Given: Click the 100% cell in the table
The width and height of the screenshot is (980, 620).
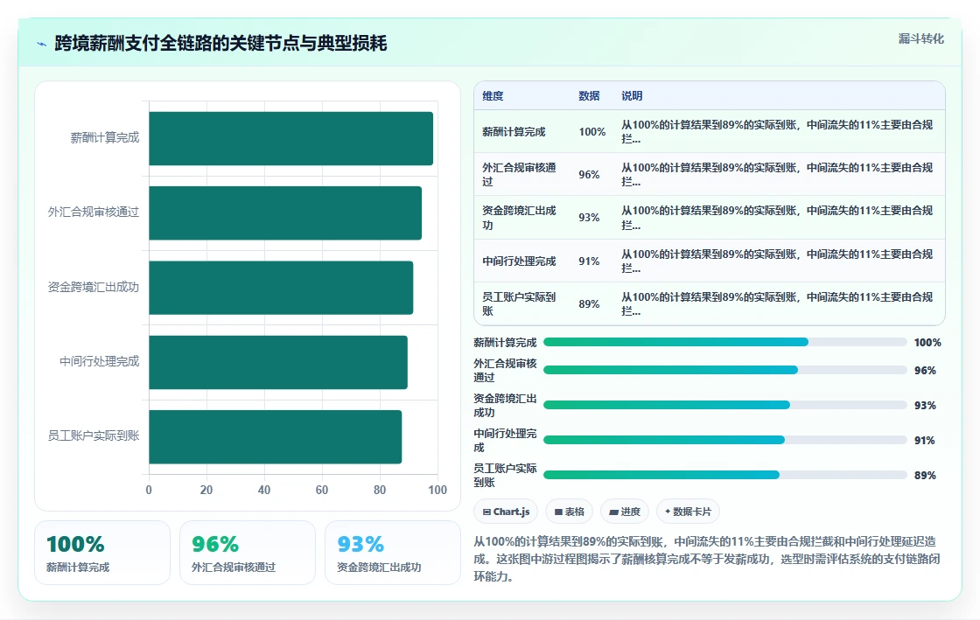Looking at the screenshot, I should point(591,132).
